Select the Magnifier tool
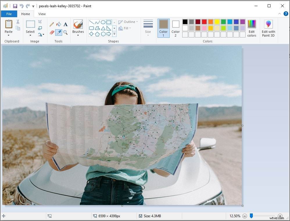The width and height of the screenshot is (290, 221). tap(65, 32)
